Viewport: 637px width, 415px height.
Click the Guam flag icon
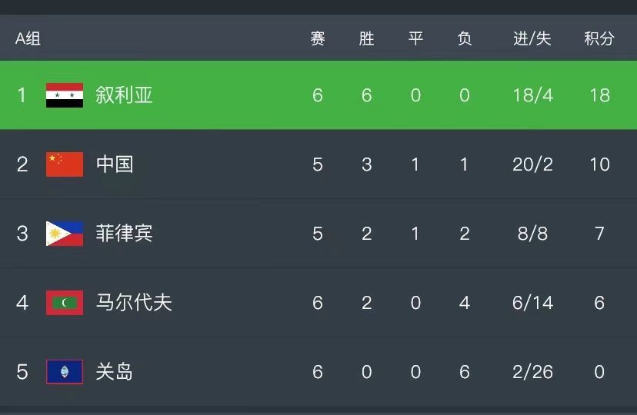click(65, 372)
